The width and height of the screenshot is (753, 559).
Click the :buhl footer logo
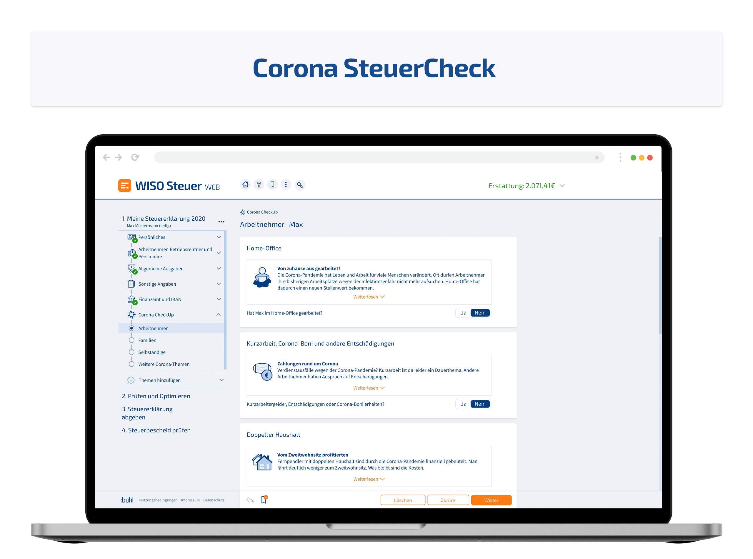[x=127, y=500]
